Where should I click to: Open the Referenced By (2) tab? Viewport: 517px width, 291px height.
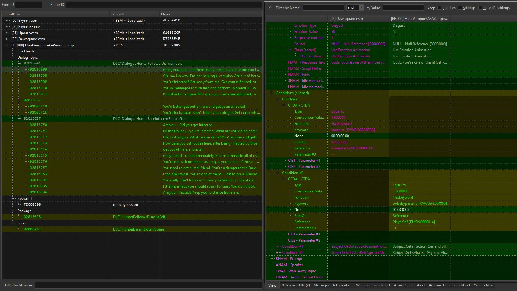(x=296, y=285)
